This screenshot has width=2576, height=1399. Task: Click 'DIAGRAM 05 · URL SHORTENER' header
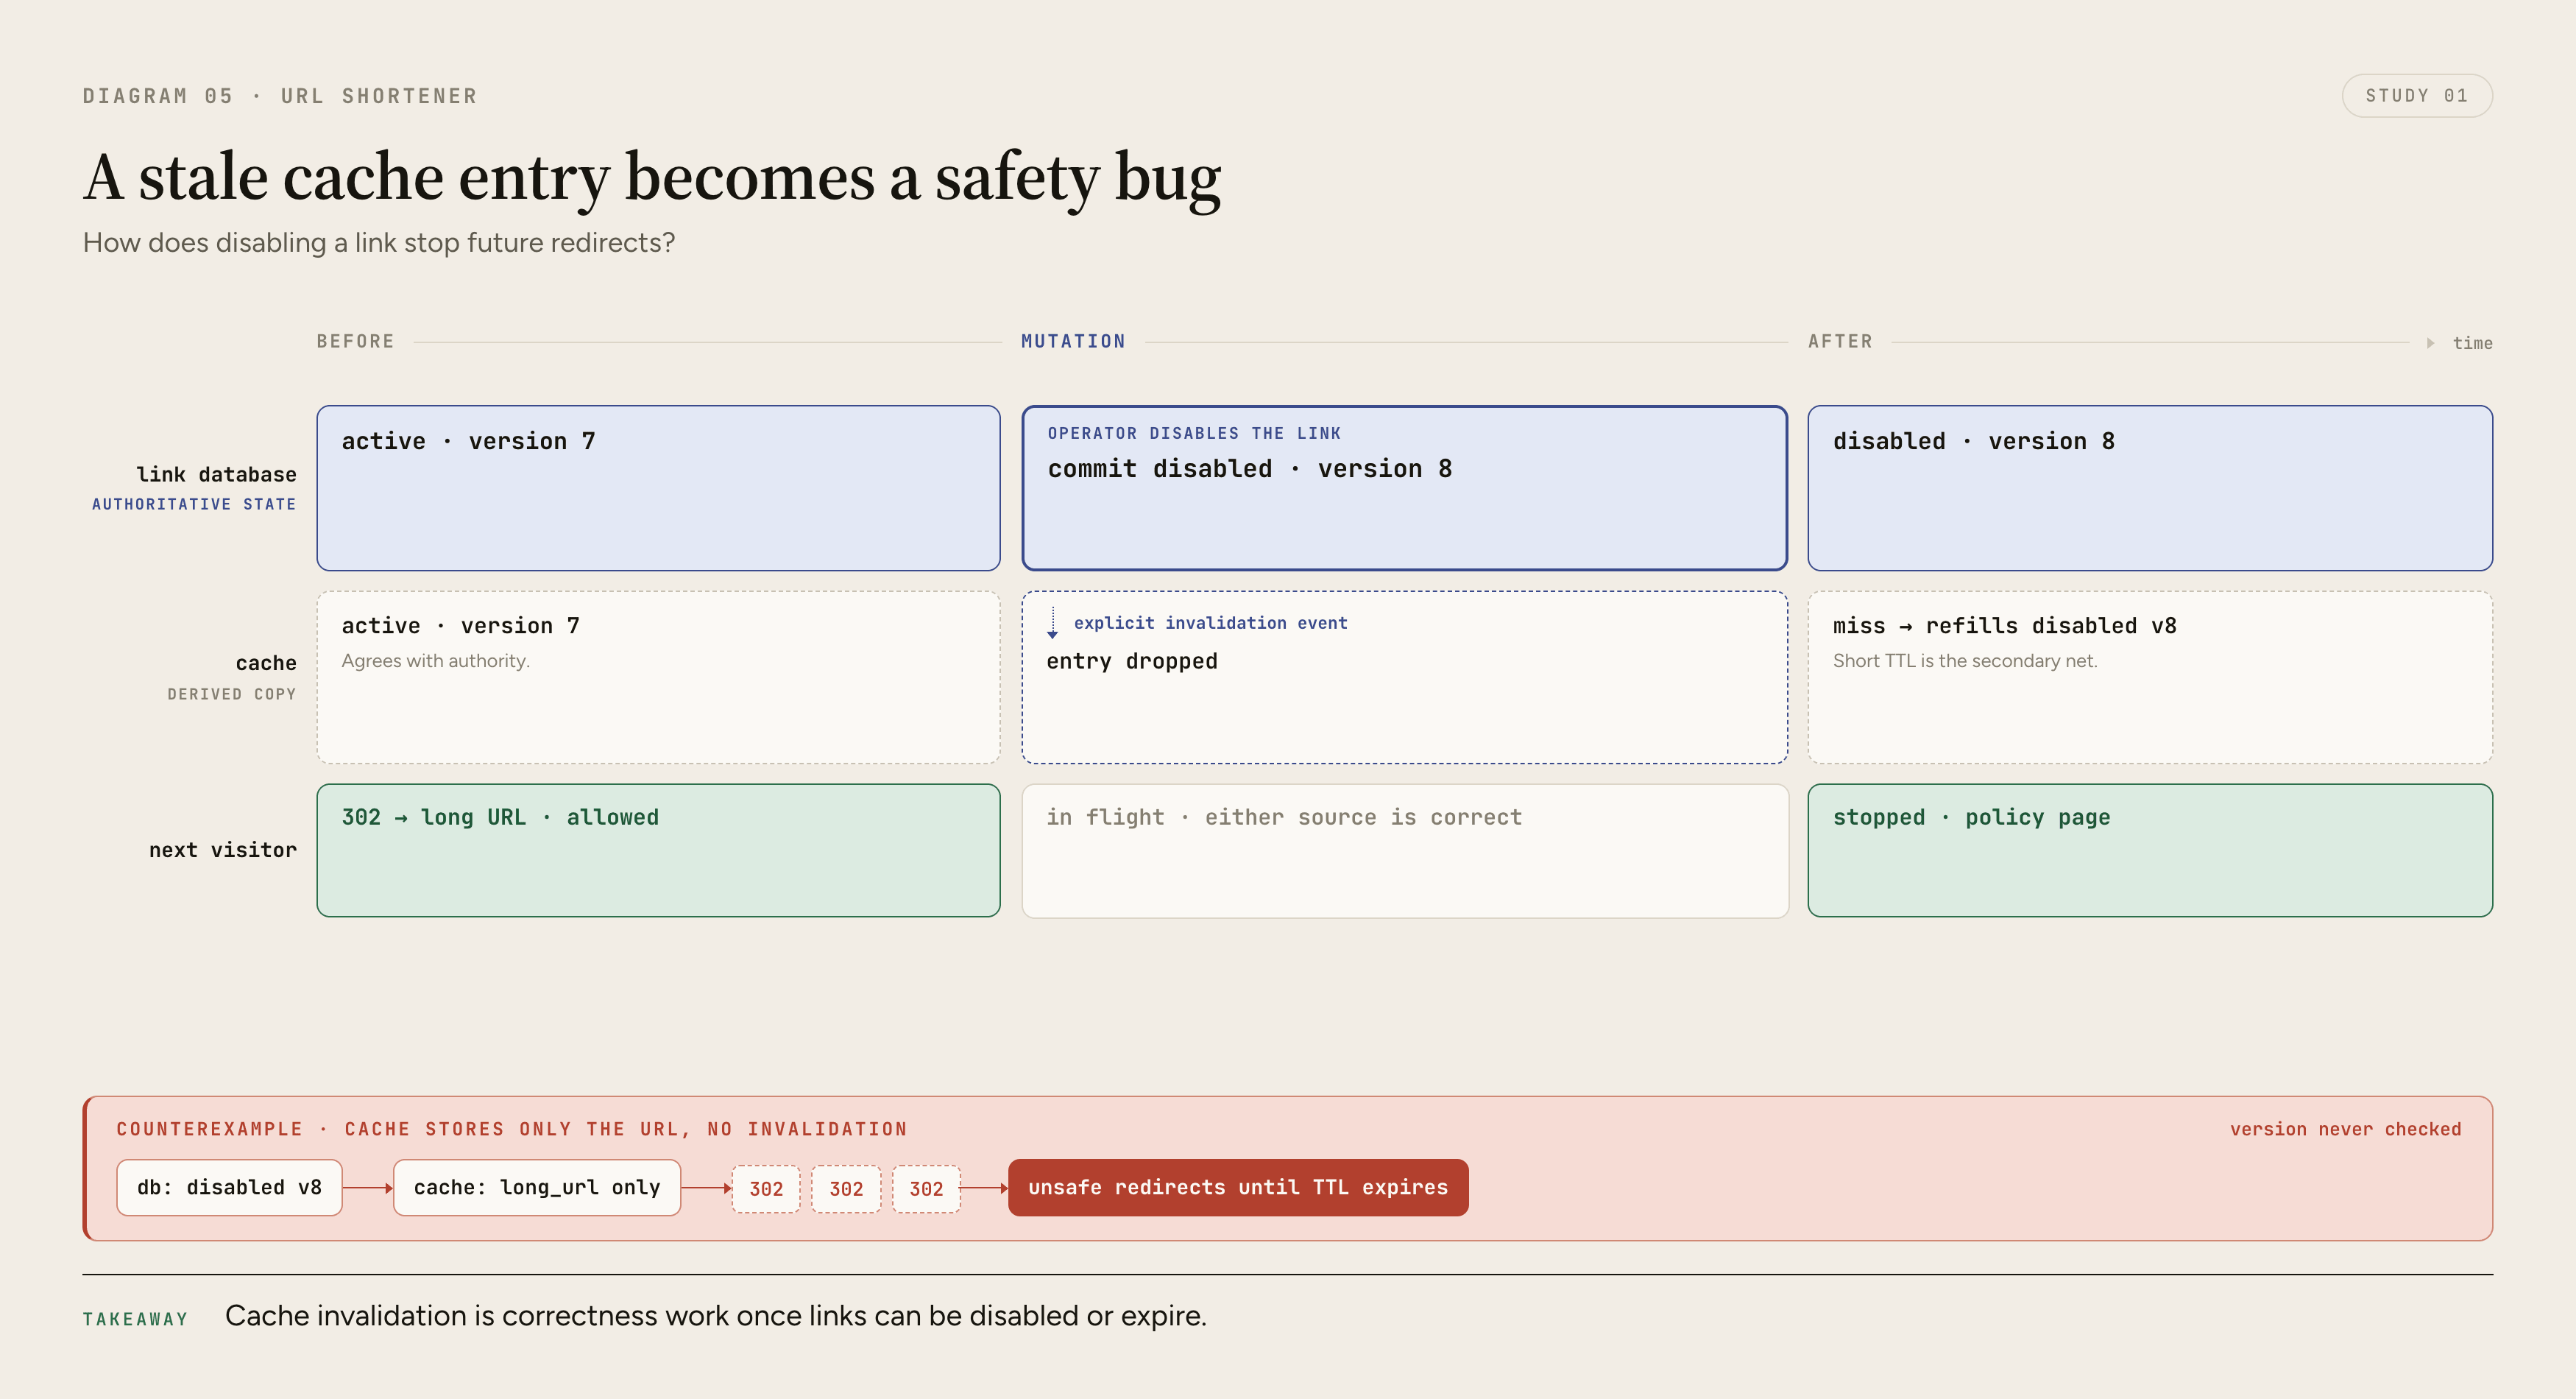pos(280,96)
